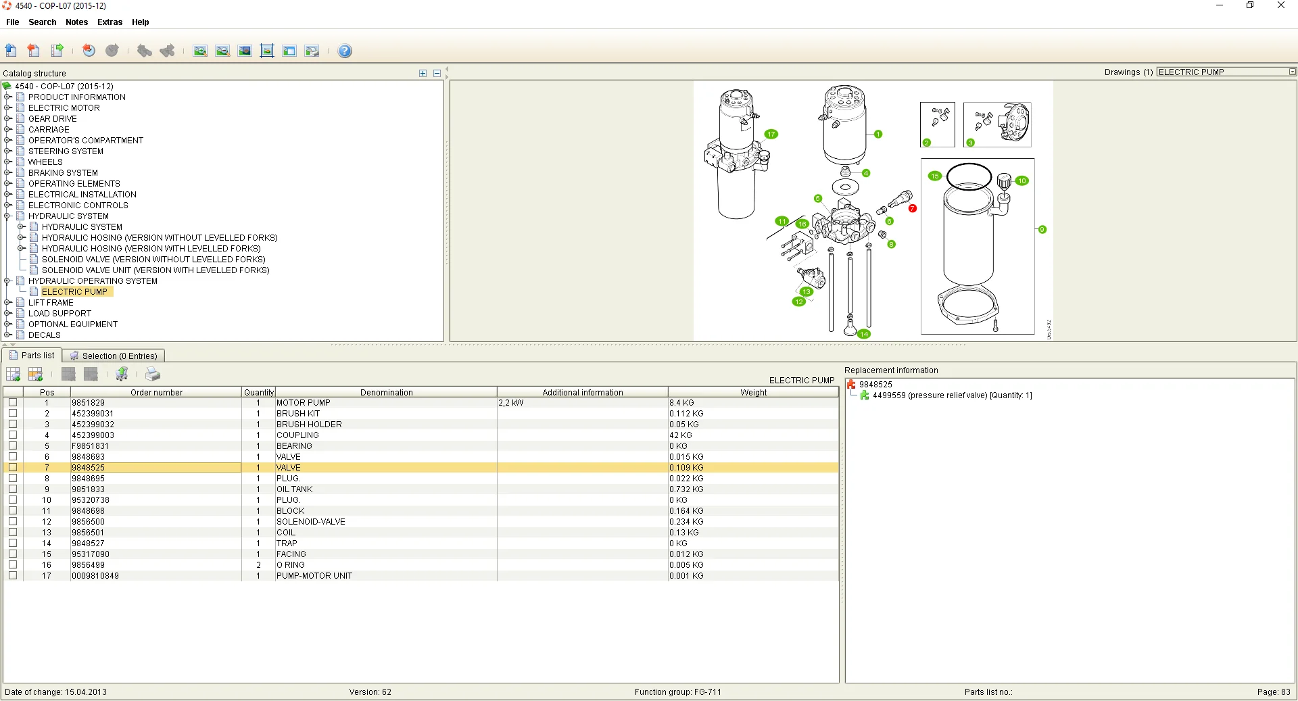Open the Extras menu
The image size is (1298, 701).
click(x=110, y=22)
